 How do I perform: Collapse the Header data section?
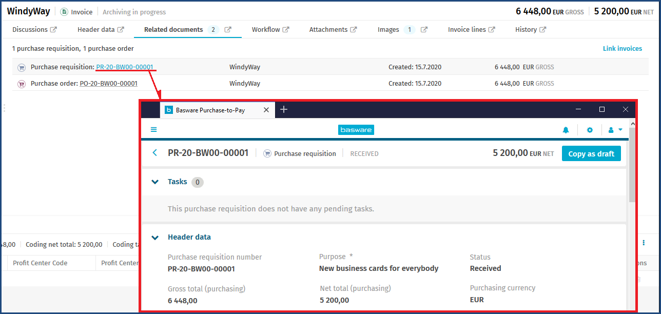pos(155,238)
